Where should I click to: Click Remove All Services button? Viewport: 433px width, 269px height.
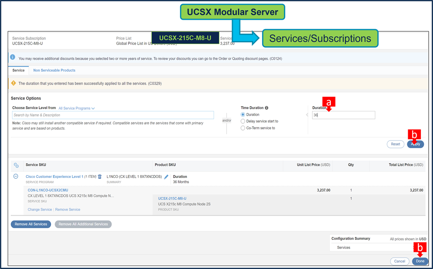click(x=31, y=224)
